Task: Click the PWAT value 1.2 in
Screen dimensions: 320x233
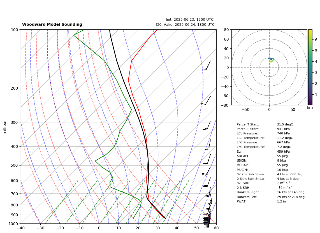Action: coord(281,201)
